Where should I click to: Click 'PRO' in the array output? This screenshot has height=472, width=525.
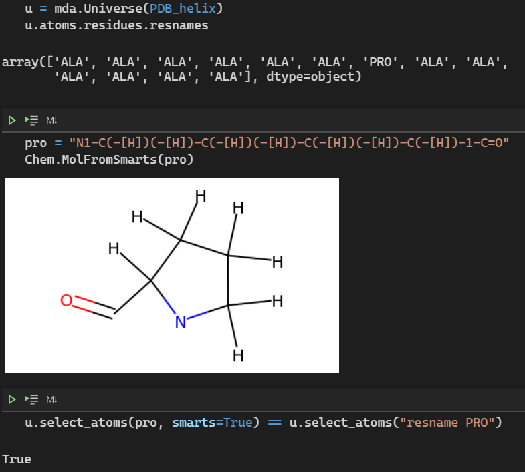point(381,62)
